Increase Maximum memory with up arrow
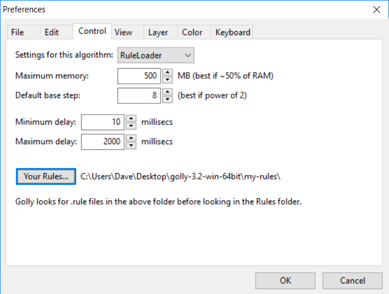 pos(167,72)
